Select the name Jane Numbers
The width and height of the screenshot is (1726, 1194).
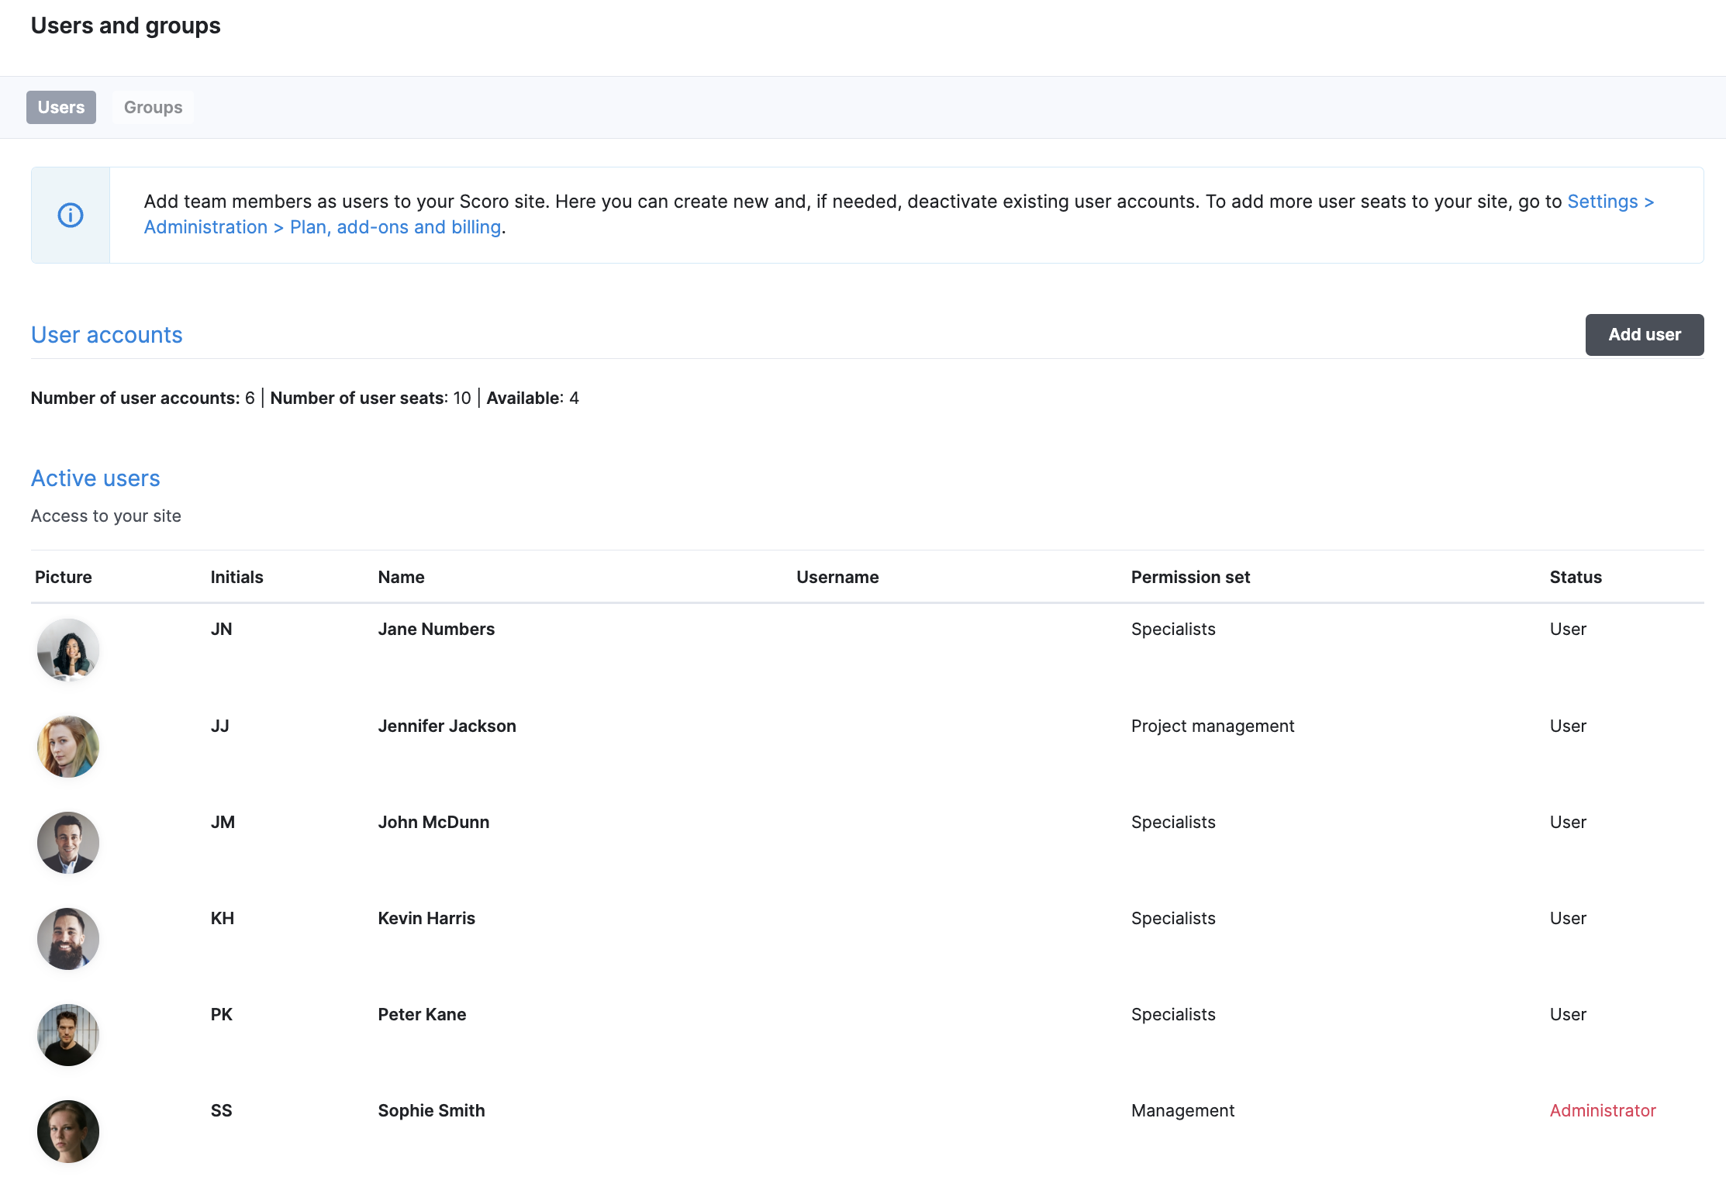tap(437, 629)
